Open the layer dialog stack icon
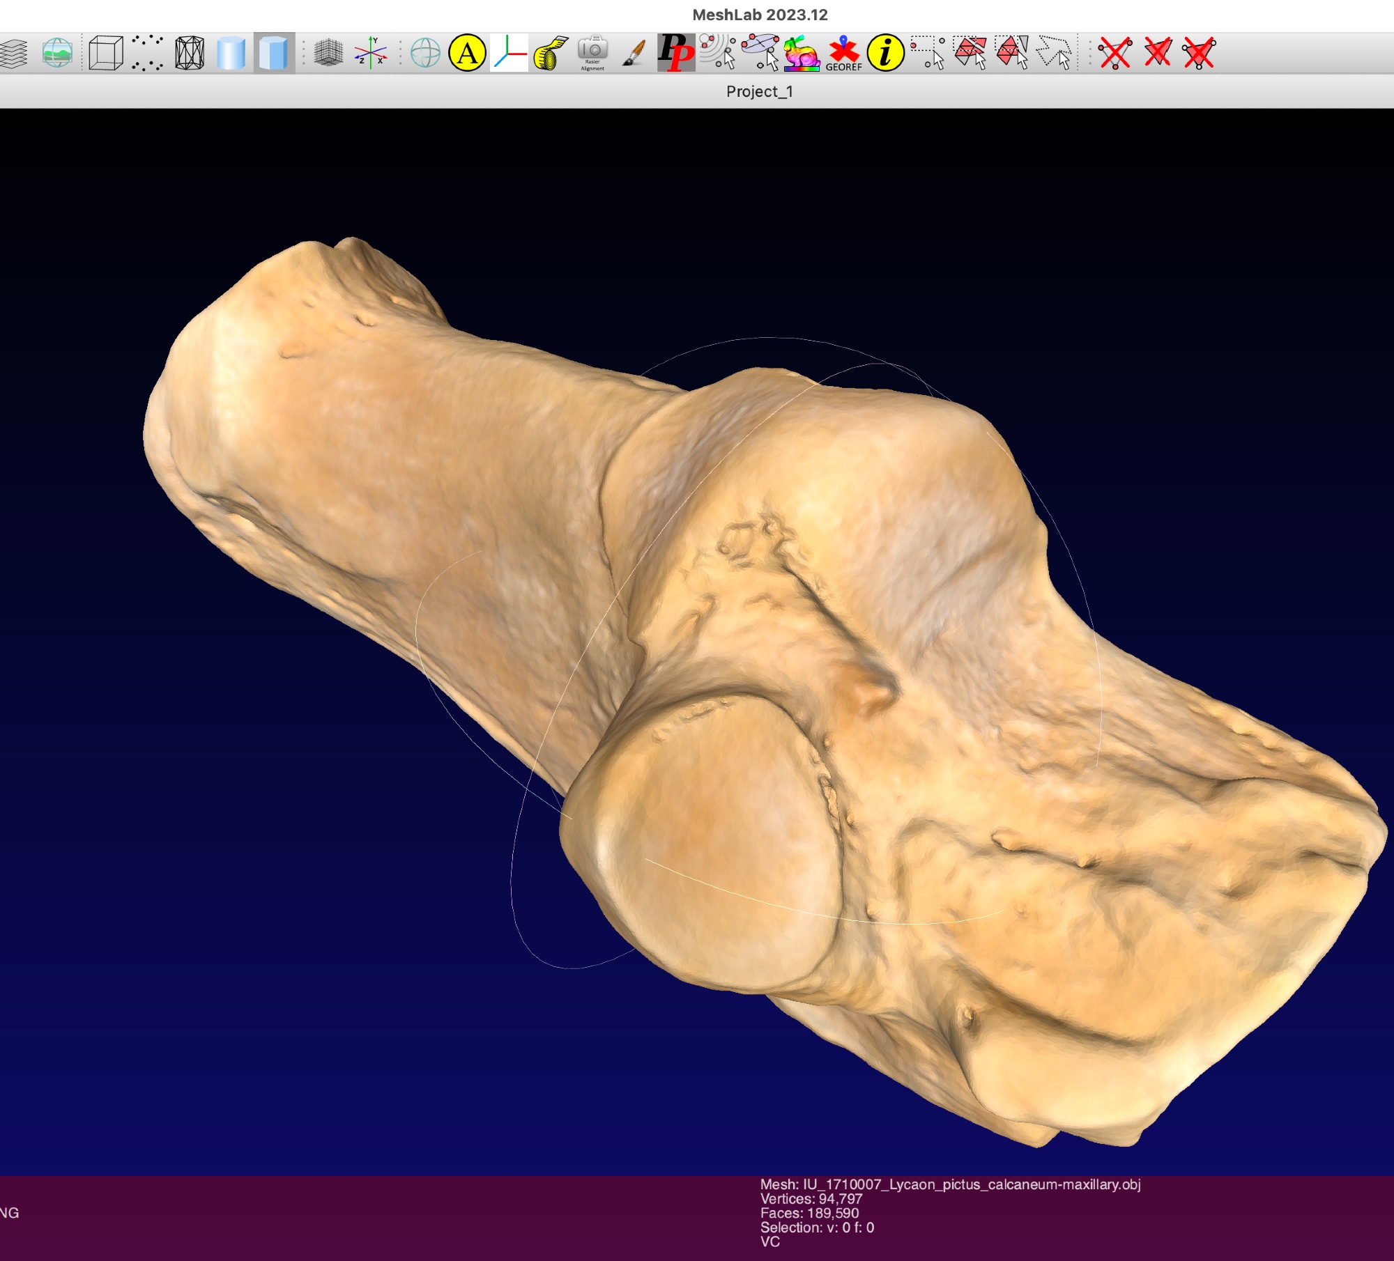 (13, 53)
